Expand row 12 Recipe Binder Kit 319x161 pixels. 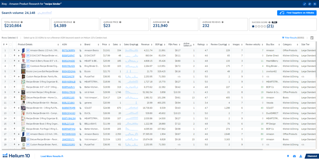coord(19,108)
